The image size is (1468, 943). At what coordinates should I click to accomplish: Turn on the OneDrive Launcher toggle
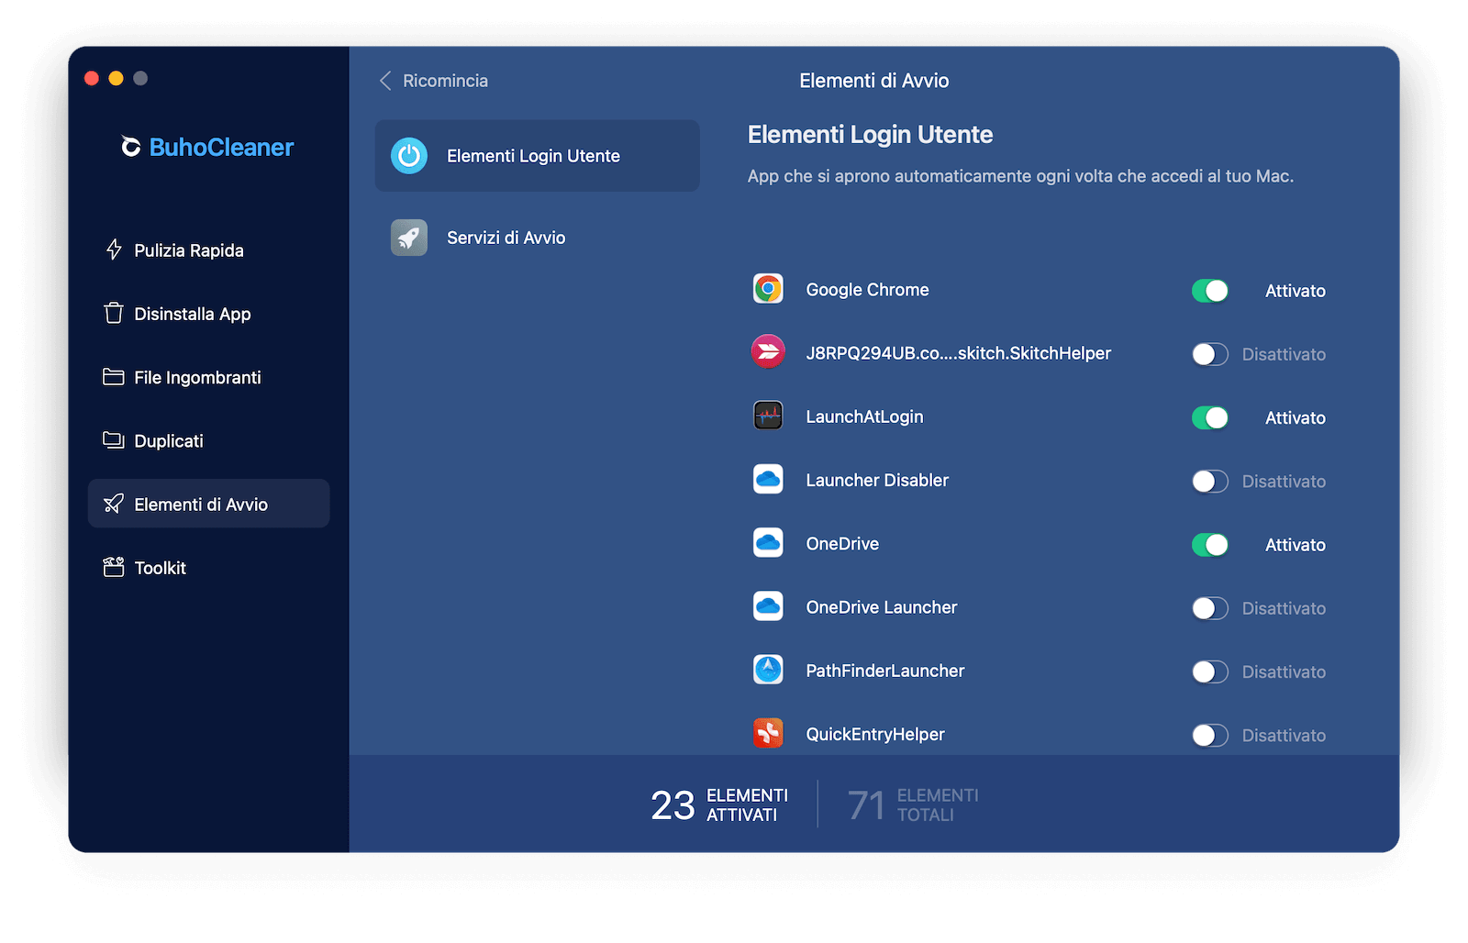[1210, 608]
